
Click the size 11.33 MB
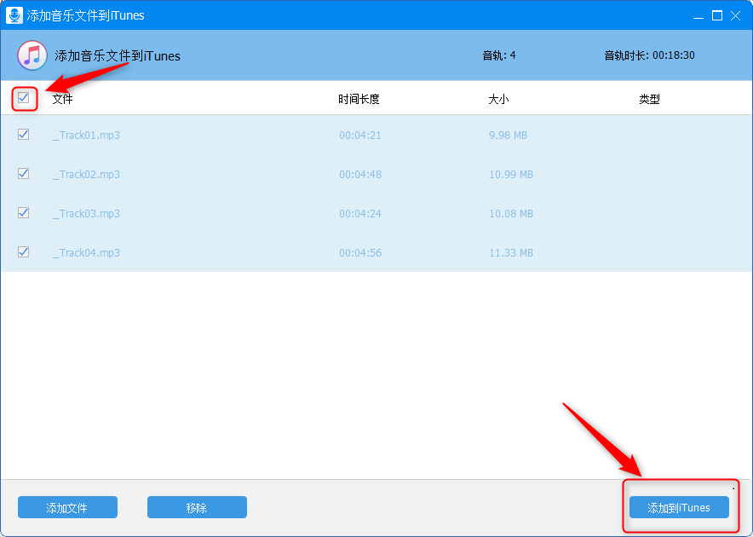tap(511, 253)
